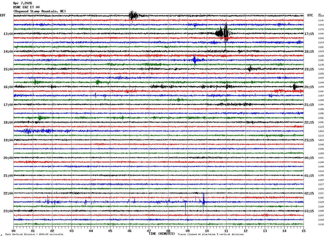Select the minute 15 tick label on bottom axis
Screen dimensions: 325x238
pos(304,231)
